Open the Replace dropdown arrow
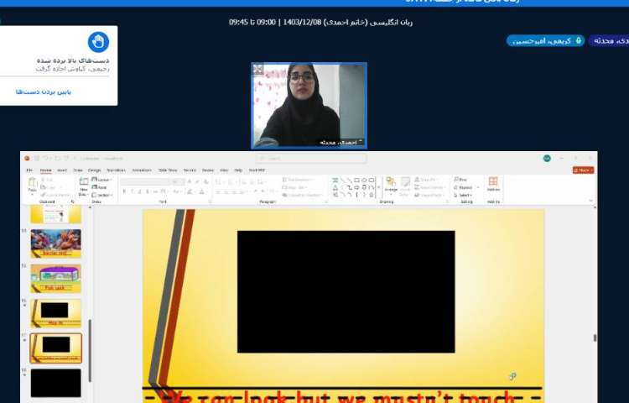The height and width of the screenshot is (403, 629). (x=478, y=187)
